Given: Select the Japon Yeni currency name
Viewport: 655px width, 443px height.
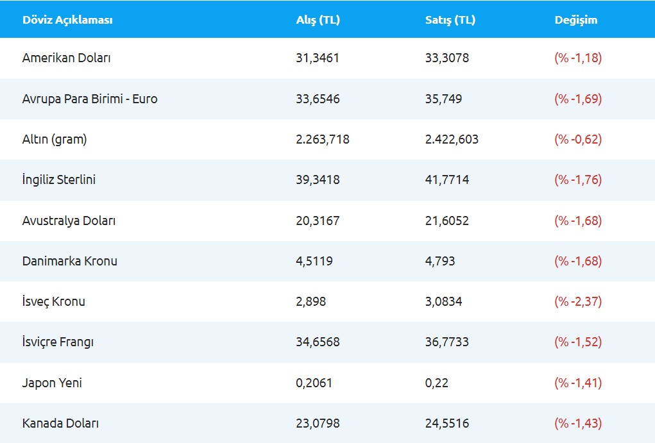Looking at the screenshot, I should coord(52,383).
